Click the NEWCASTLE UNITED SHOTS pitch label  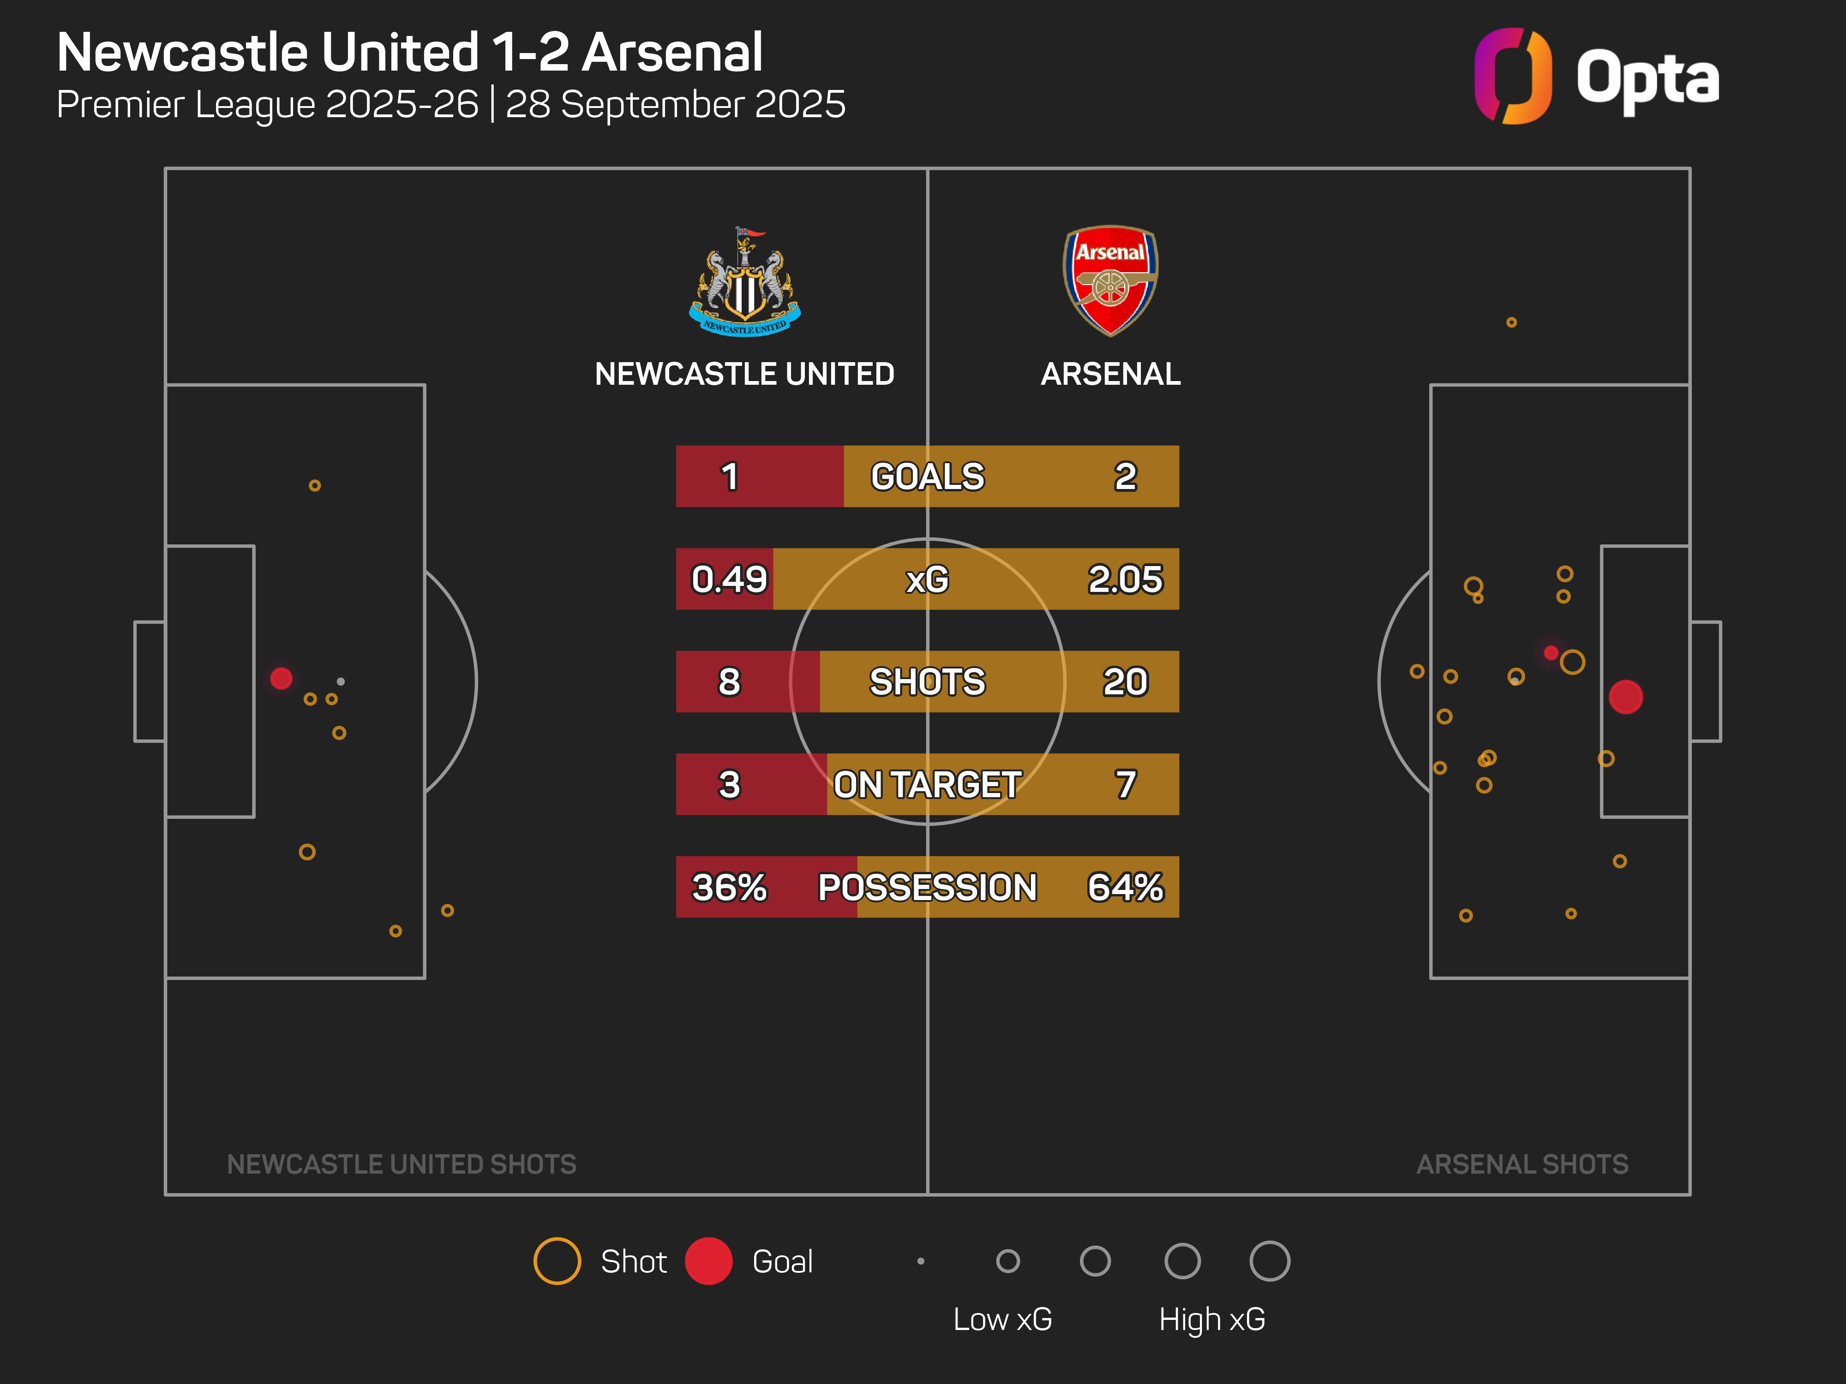402,1164
